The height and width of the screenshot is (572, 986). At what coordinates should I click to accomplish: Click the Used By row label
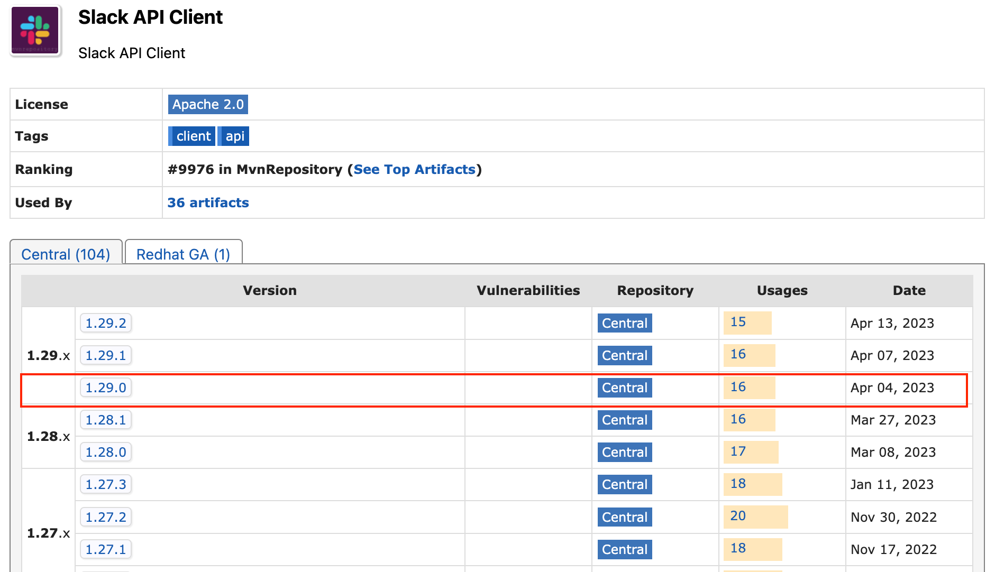click(x=43, y=203)
